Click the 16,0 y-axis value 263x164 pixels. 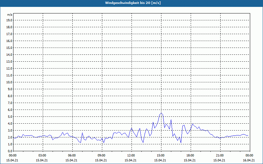[10, 41]
